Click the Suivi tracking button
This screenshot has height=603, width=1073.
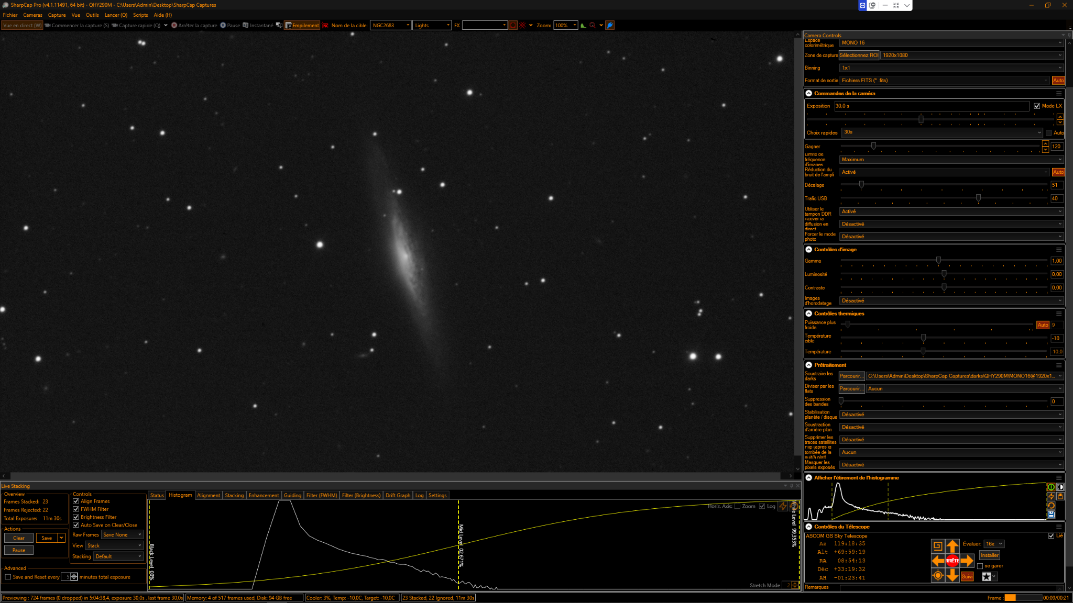(x=967, y=576)
